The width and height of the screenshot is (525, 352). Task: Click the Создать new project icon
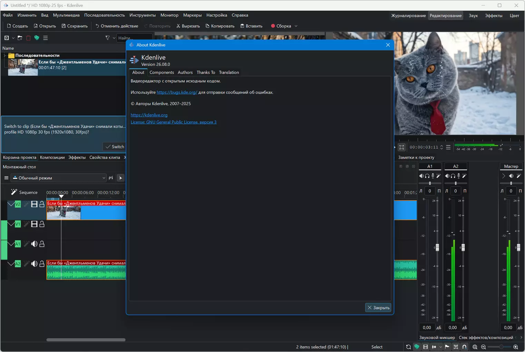point(9,26)
